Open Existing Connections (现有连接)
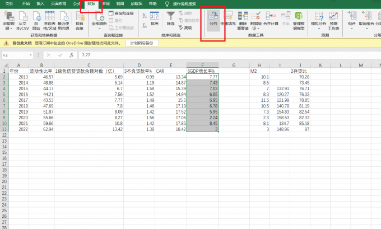This screenshot has width=381, height=229. 80,20
